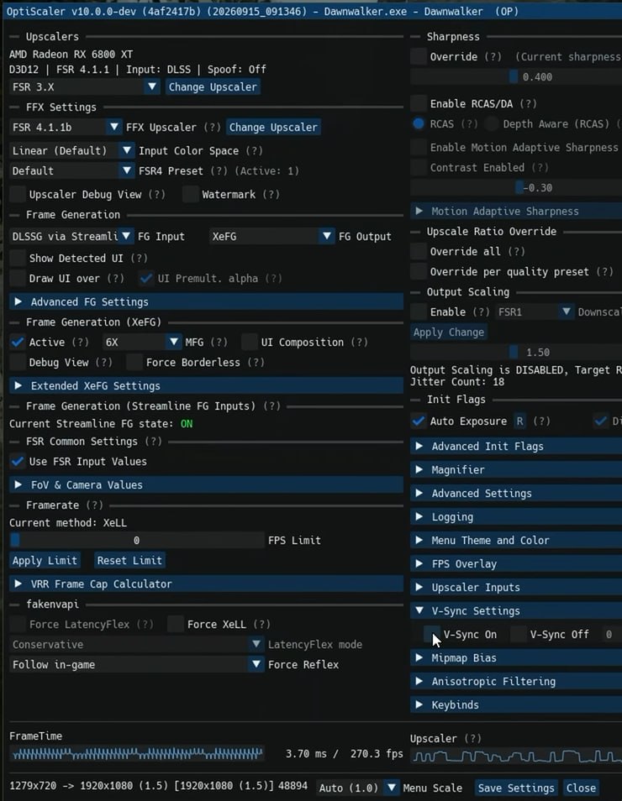This screenshot has width=622, height=801.
Task: Enable Output Scaling checkbox
Action: point(419,311)
